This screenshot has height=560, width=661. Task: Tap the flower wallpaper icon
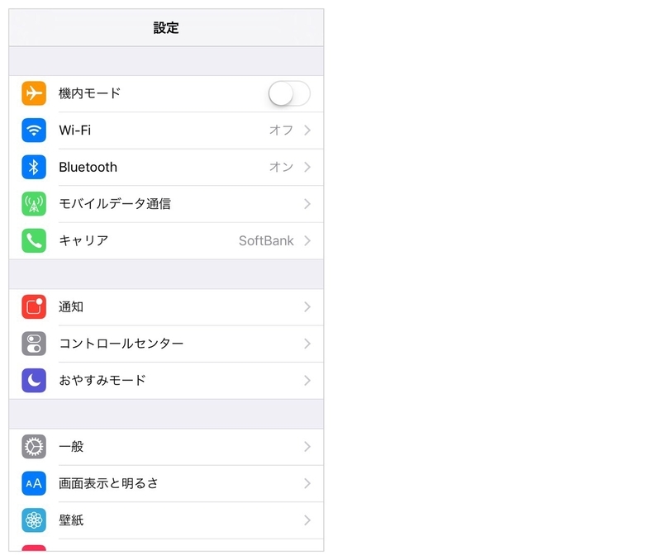pyautogui.click(x=34, y=520)
